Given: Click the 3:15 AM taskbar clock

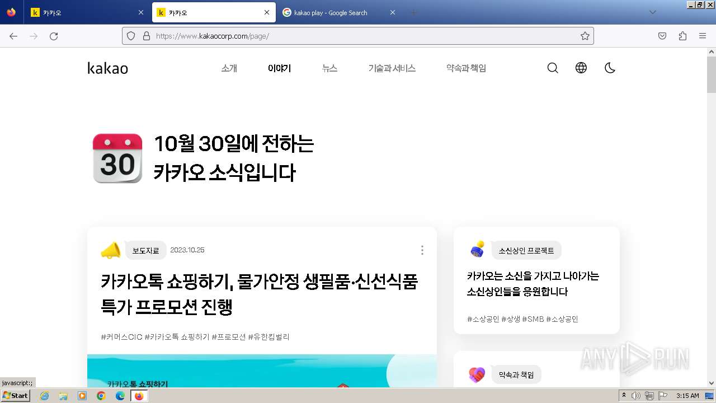Looking at the screenshot, I should pyautogui.click(x=687, y=396).
